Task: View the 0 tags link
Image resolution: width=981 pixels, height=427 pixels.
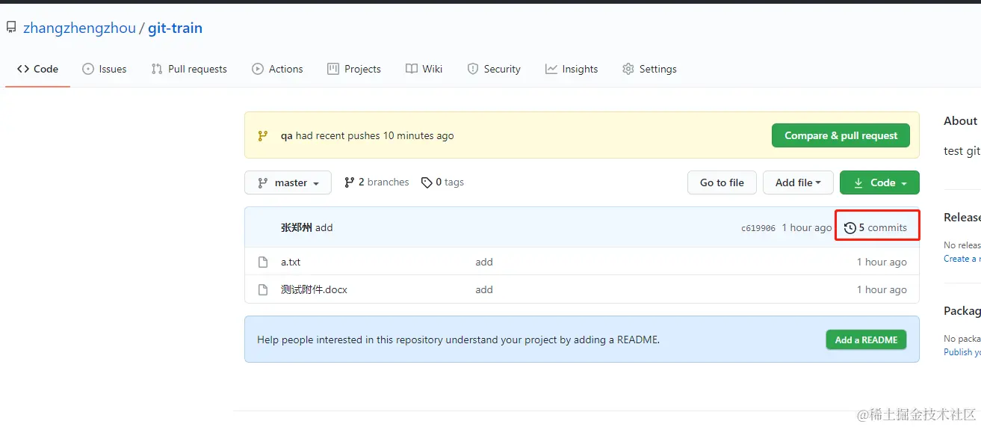Action: (442, 182)
